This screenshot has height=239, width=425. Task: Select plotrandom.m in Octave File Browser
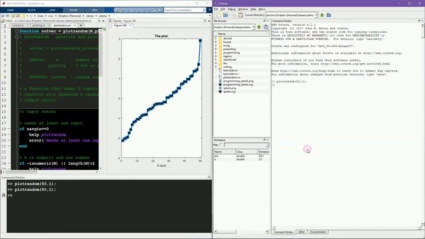tap(232, 78)
